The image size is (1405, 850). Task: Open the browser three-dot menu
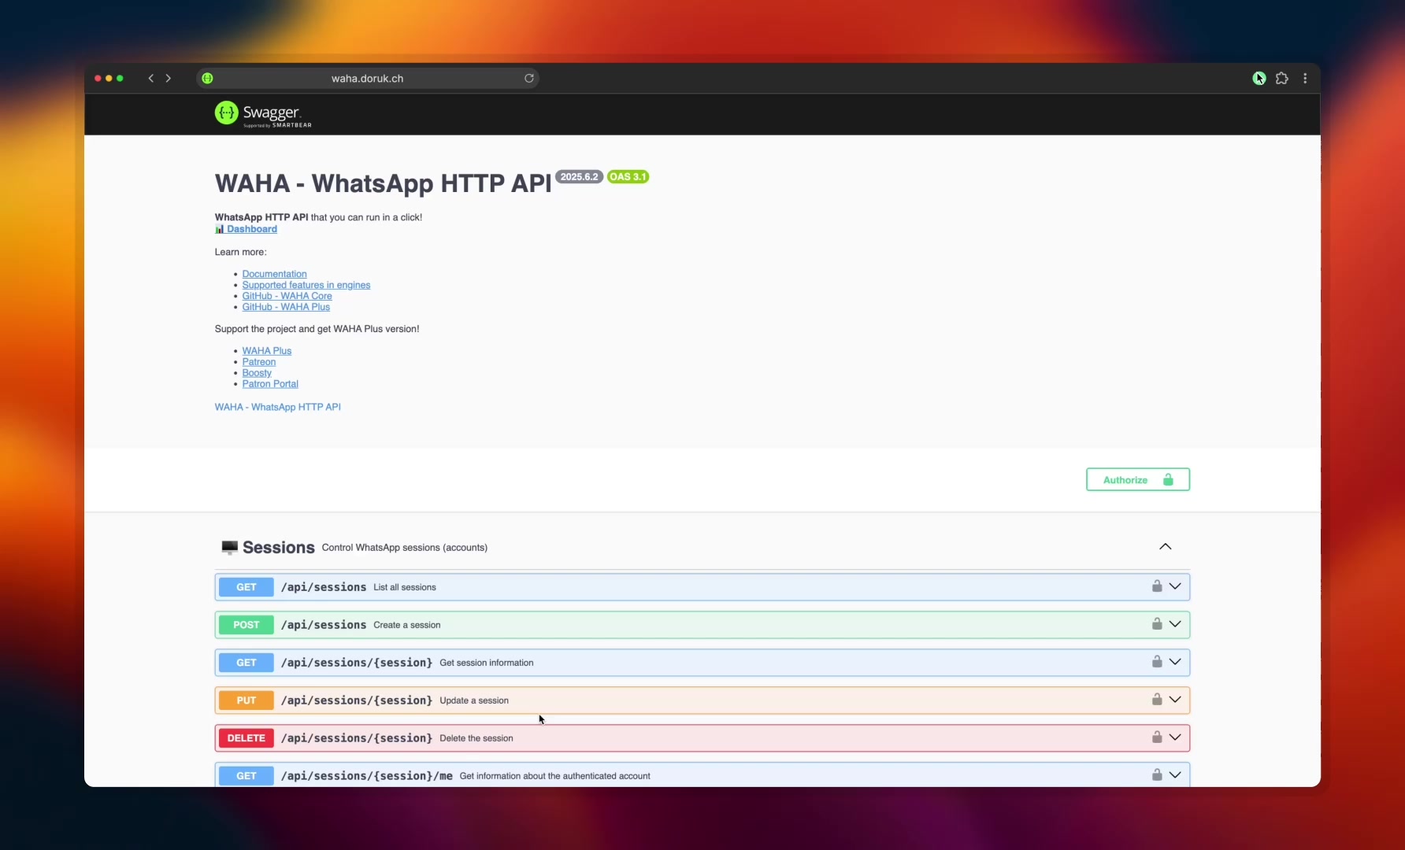click(x=1305, y=78)
